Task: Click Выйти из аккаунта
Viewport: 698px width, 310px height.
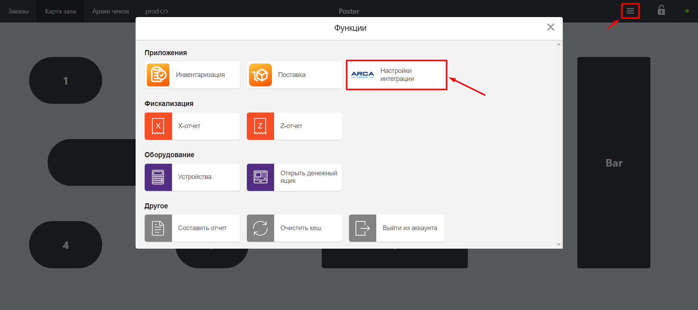Action: tap(396, 228)
